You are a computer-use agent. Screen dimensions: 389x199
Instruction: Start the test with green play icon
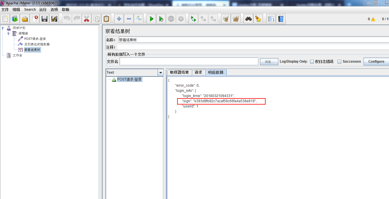pos(151,19)
